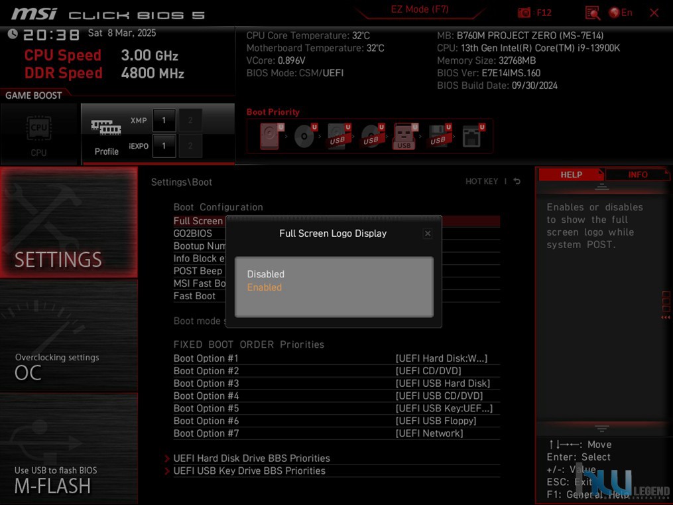Viewport: 673px width, 505px height.
Task: Expand UEFI USB Key Drive BBS Priorities
Action: pos(249,470)
